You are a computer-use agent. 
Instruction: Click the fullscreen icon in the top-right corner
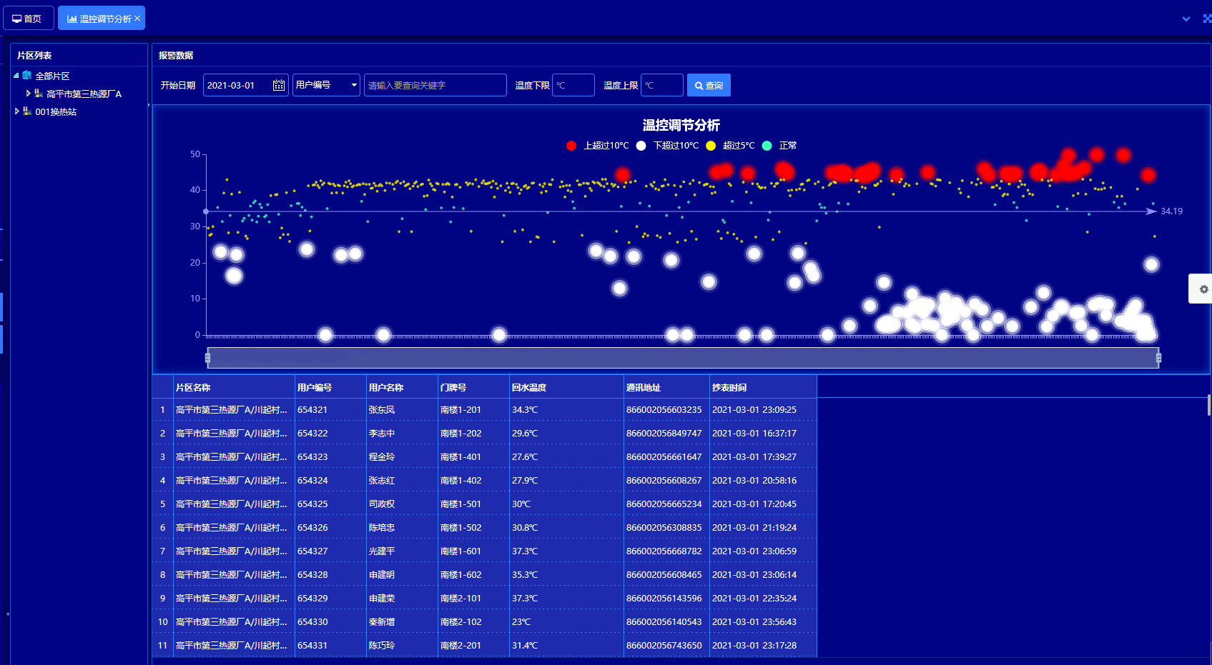coord(1207,19)
